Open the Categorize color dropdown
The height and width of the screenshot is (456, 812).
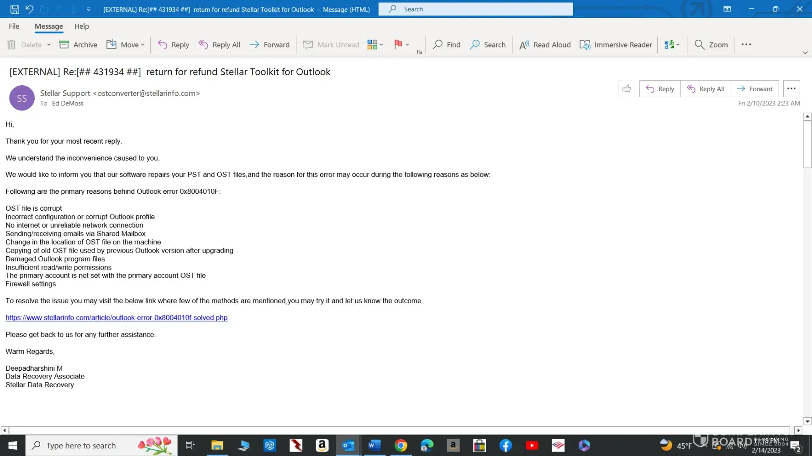(x=375, y=45)
